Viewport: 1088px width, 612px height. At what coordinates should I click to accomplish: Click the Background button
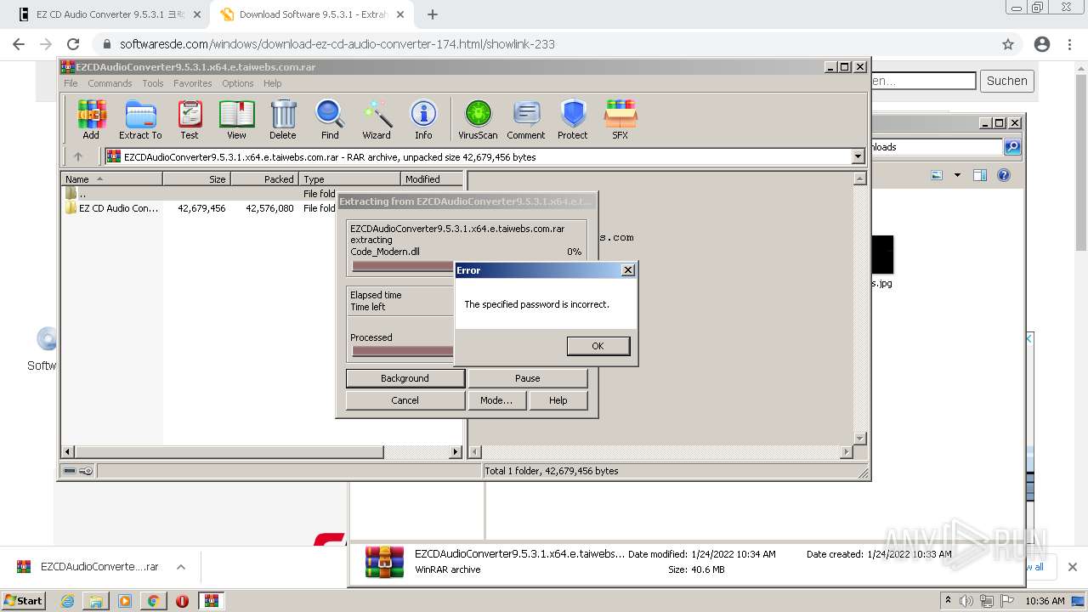[x=405, y=378]
